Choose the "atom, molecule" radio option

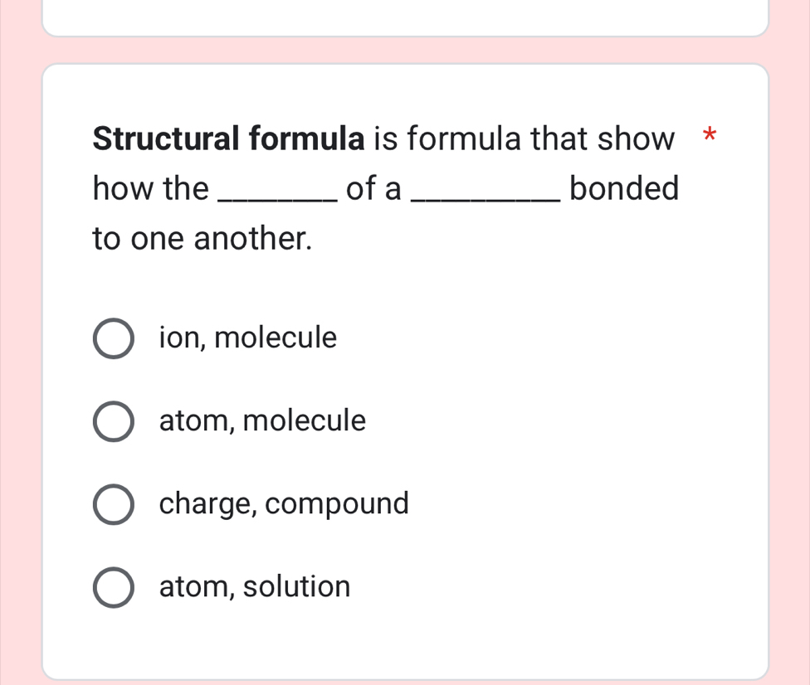[x=112, y=421]
